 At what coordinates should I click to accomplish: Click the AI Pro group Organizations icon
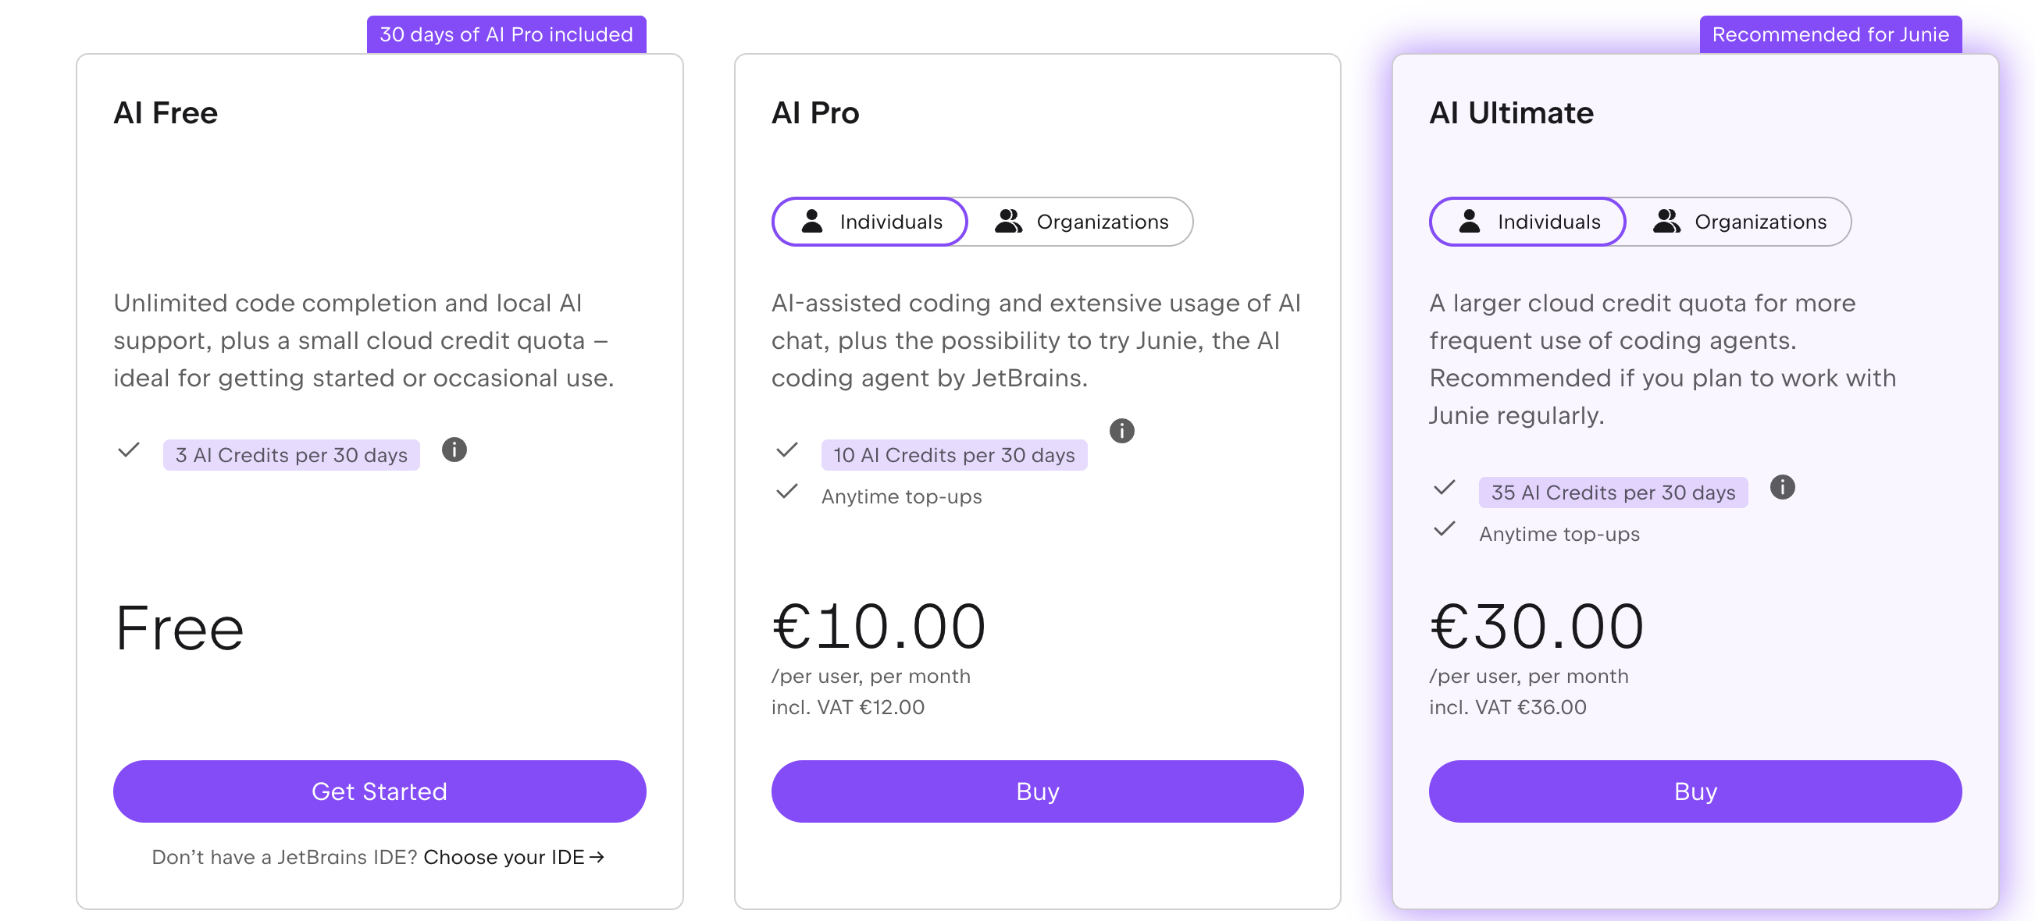pyautogui.click(x=1008, y=221)
